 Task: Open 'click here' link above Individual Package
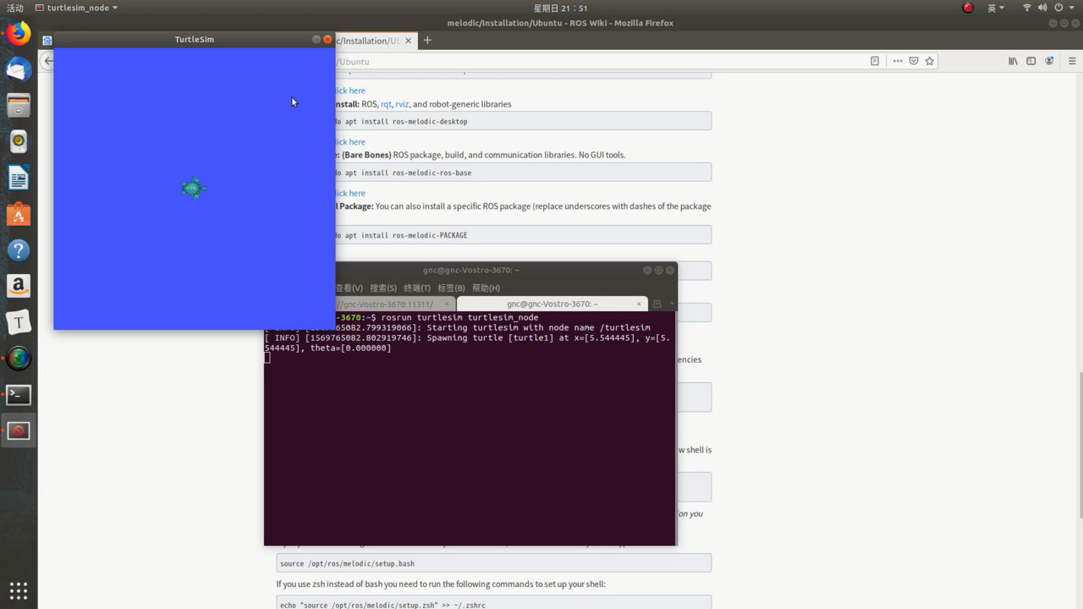click(x=350, y=194)
